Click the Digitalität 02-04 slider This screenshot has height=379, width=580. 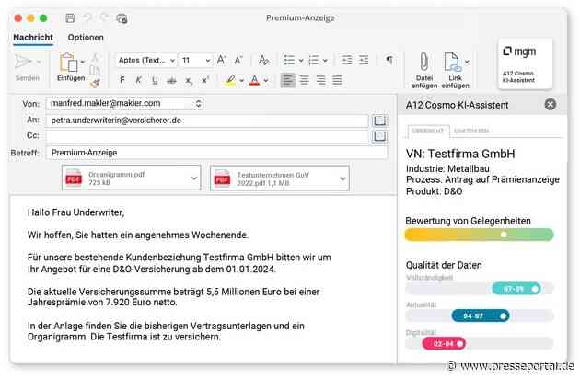point(479,343)
